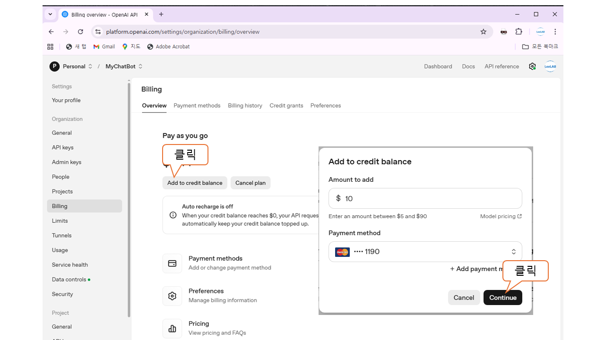Switch to the Billing history tab
The image size is (605, 340).
245,106
